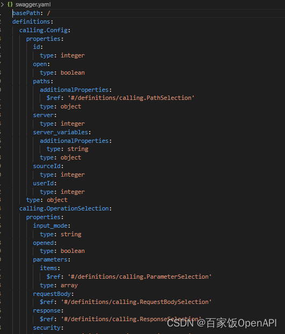This screenshot has height=334, width=285.
Task: Click the requestBody property key
Action: [53, 294]
